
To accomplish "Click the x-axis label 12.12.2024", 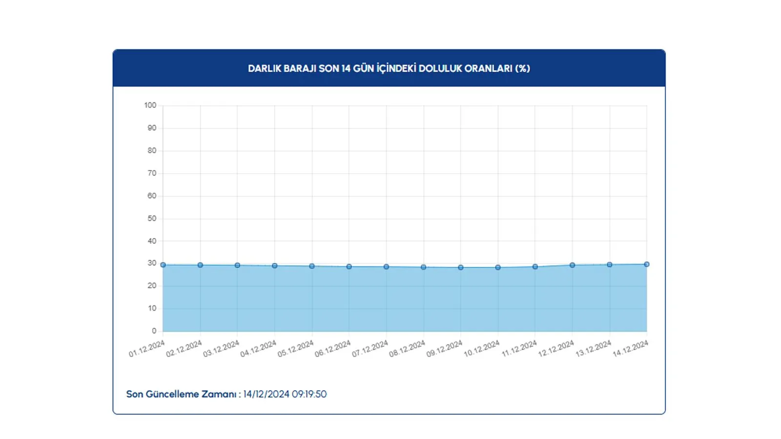I will (x=556, y=349).
